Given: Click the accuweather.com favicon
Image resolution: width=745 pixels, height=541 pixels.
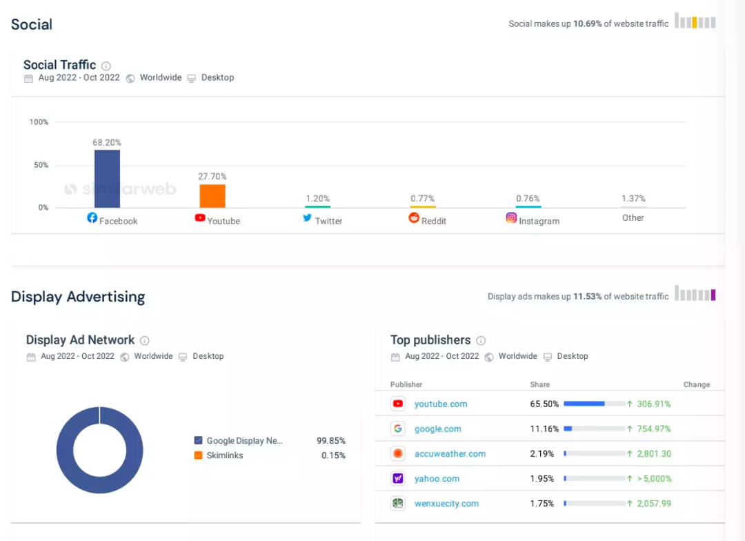Looking at the screenshot, I should pyautogui.click(x=397, y=453).
